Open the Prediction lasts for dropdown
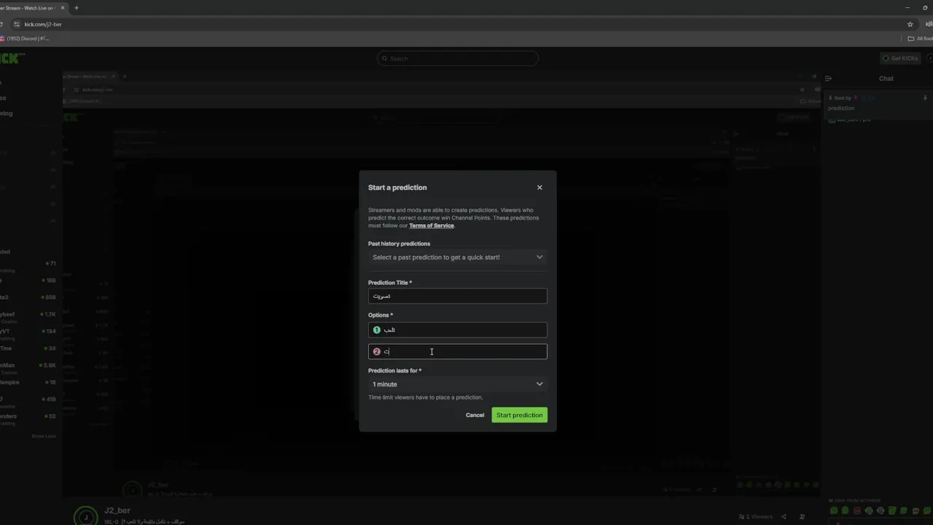The height and width of the screenshot is (525, 933). point(458,384)
